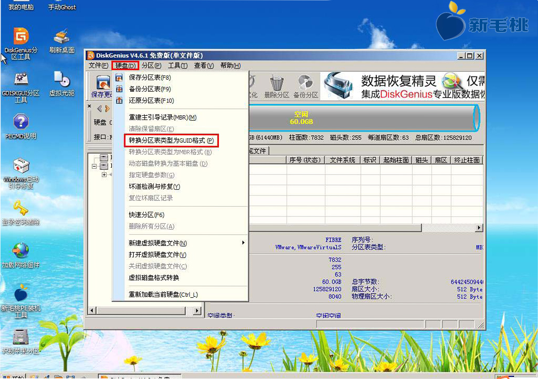
Task: Select 重新加载当前硬盘(Ctrl_L)
Action: pos(181,295)
